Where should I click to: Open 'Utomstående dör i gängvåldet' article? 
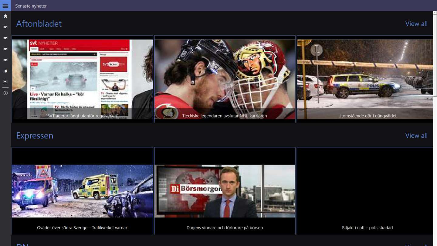point(365,79)
